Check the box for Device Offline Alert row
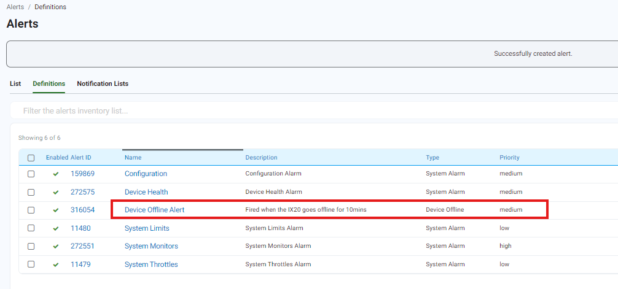 pos(31,210)
